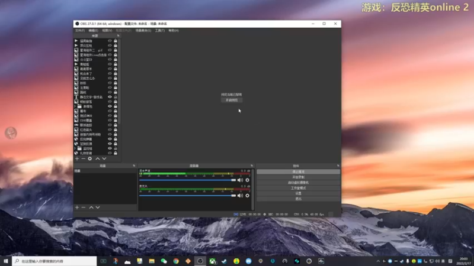Mute the 麦克风 channel speaker icon
The height and width of the screenshot is (266, 474).
tap(240, 196)
